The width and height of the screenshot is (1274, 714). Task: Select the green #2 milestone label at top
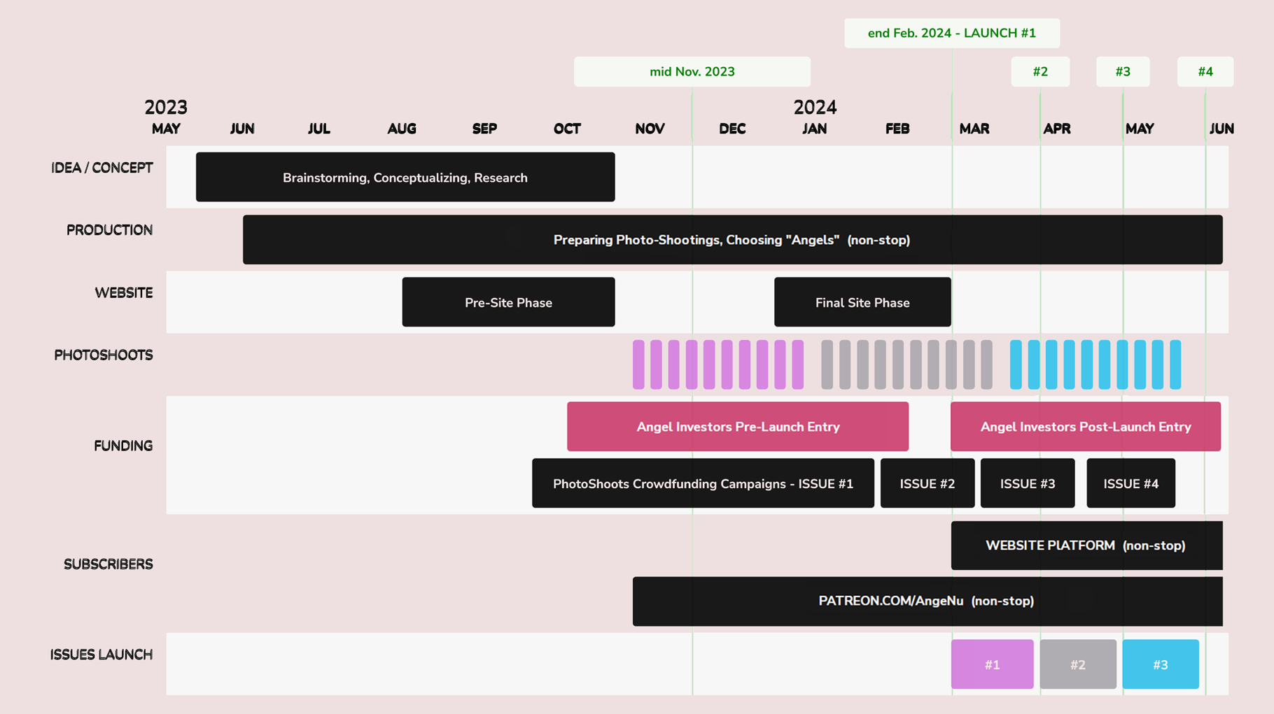click(1039, 71)
